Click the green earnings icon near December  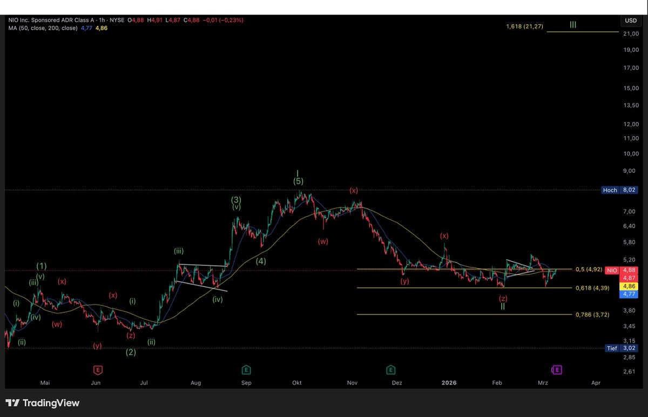click(x=390, y=369)
